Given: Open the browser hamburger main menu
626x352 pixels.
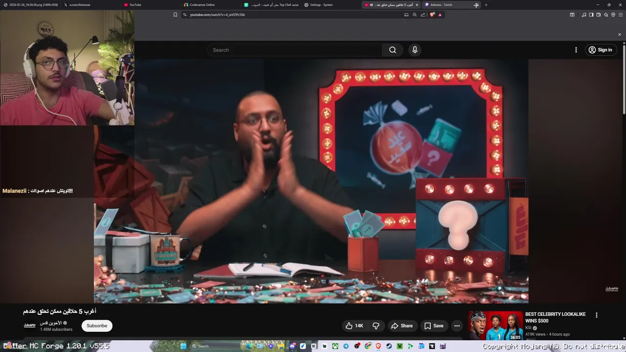Looking at the screenshot, I should coord(621,15).
